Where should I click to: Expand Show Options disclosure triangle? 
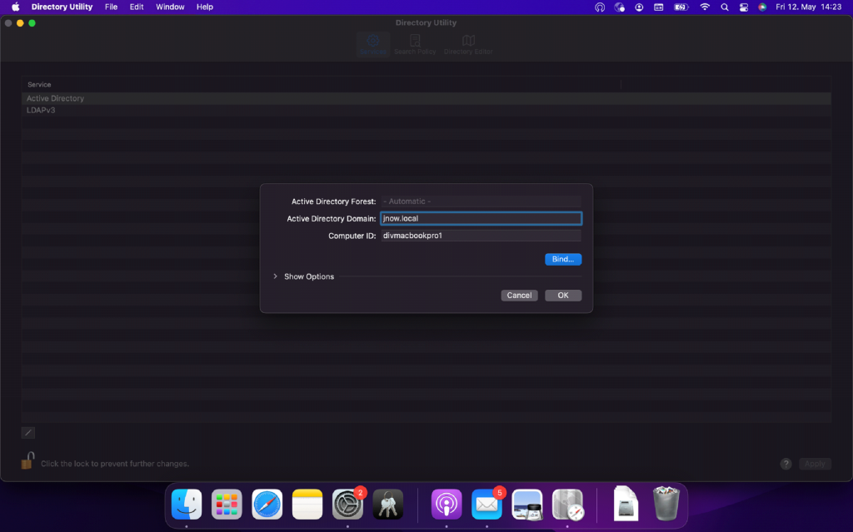coord(276,276)
